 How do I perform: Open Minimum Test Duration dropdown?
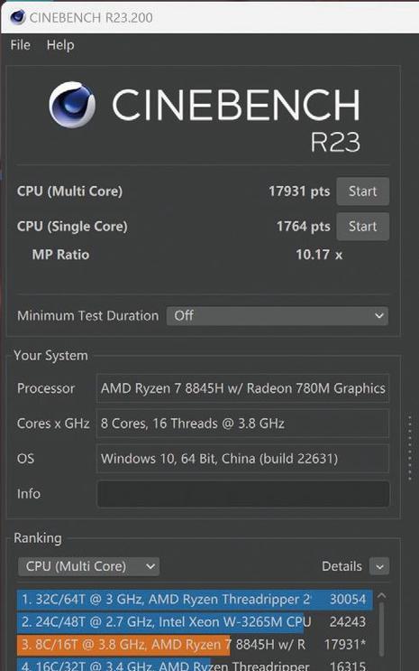point(278,316)
